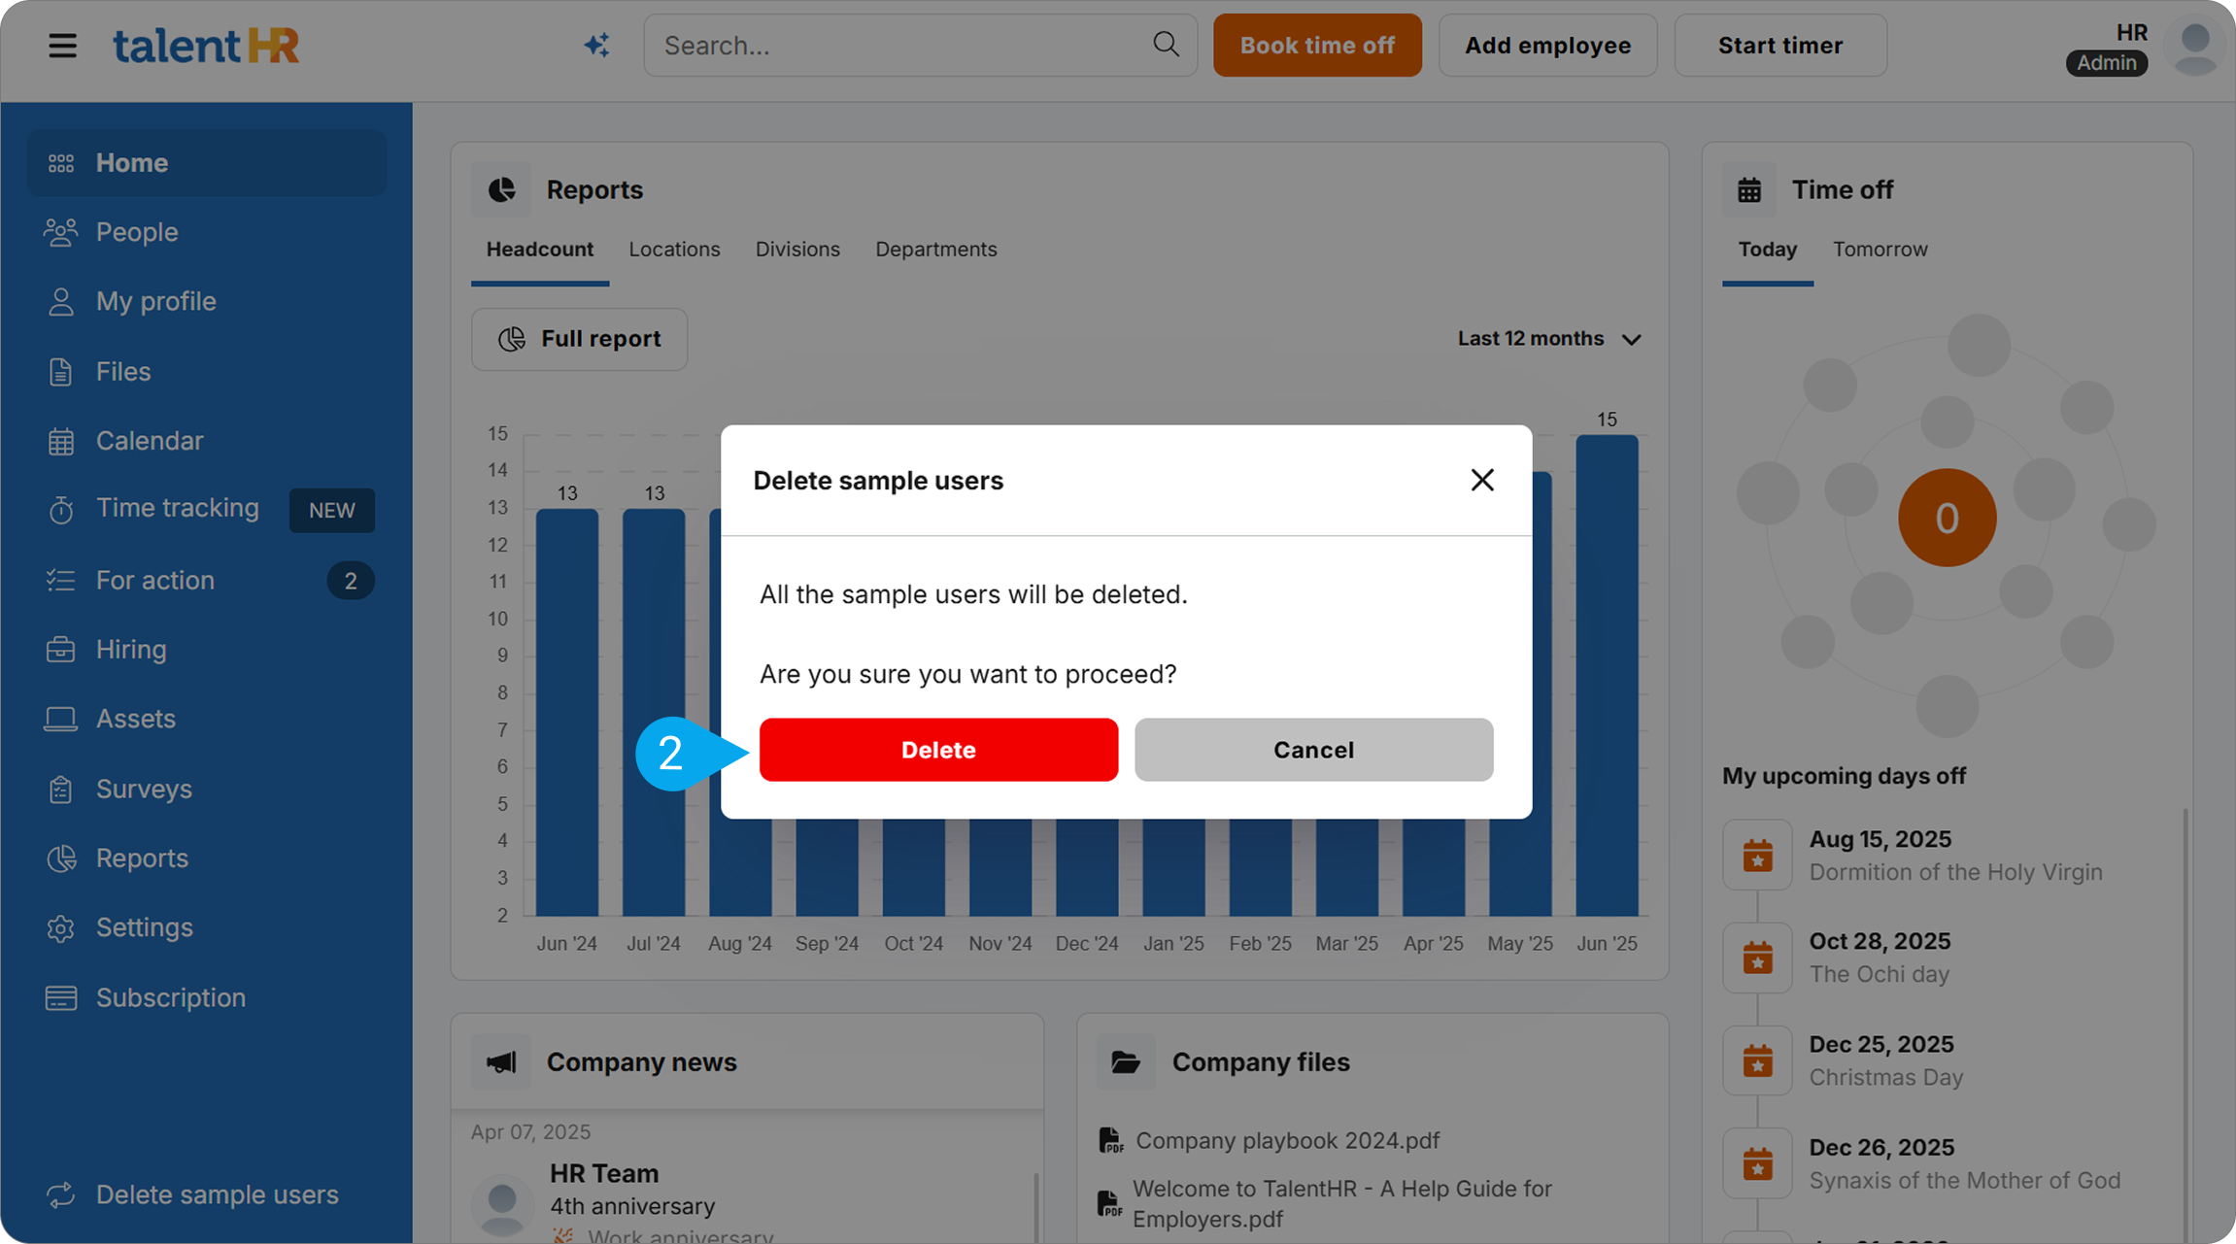Click the Reports widget pie icon

501,190
